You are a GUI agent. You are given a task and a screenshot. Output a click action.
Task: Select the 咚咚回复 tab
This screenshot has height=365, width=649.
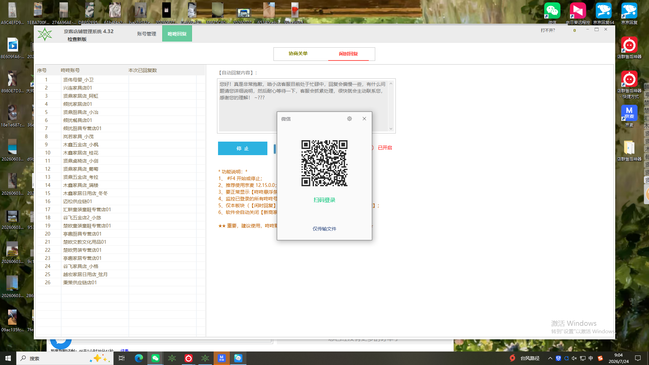tap(177, 34)
